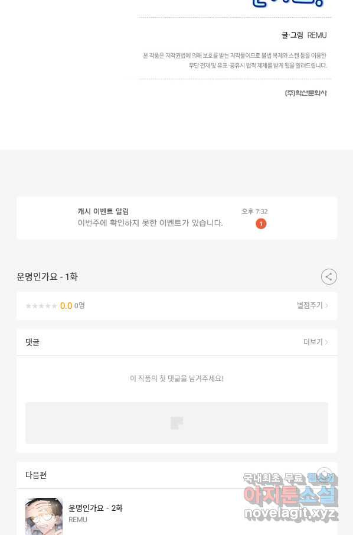Image resolution: width=353 pixels, height=535 pixels.
Task: Expand the chevron next to 별점주기
Action: pyautogui.click(x=326, y=305)
